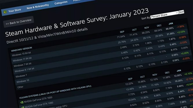Go back via '<< Back to Overview' button
Screen dimensions: 193x108
coord(19,22)
